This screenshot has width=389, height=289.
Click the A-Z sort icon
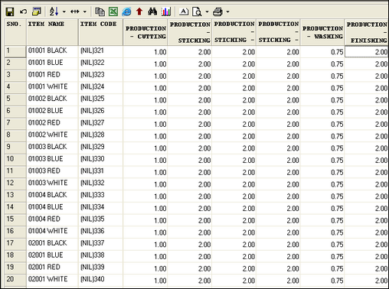click(54, 11)
